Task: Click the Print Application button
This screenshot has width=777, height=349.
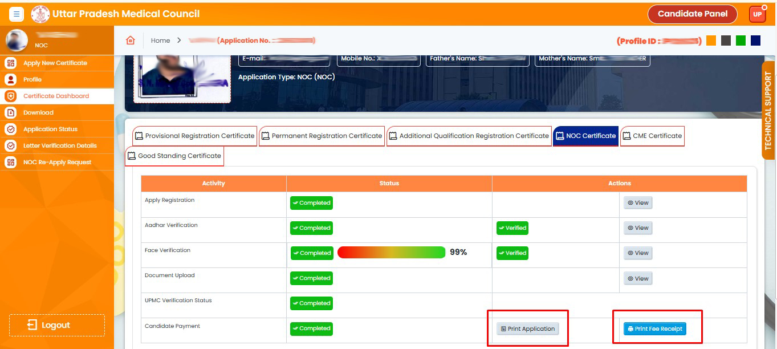Action: point(527,328)
